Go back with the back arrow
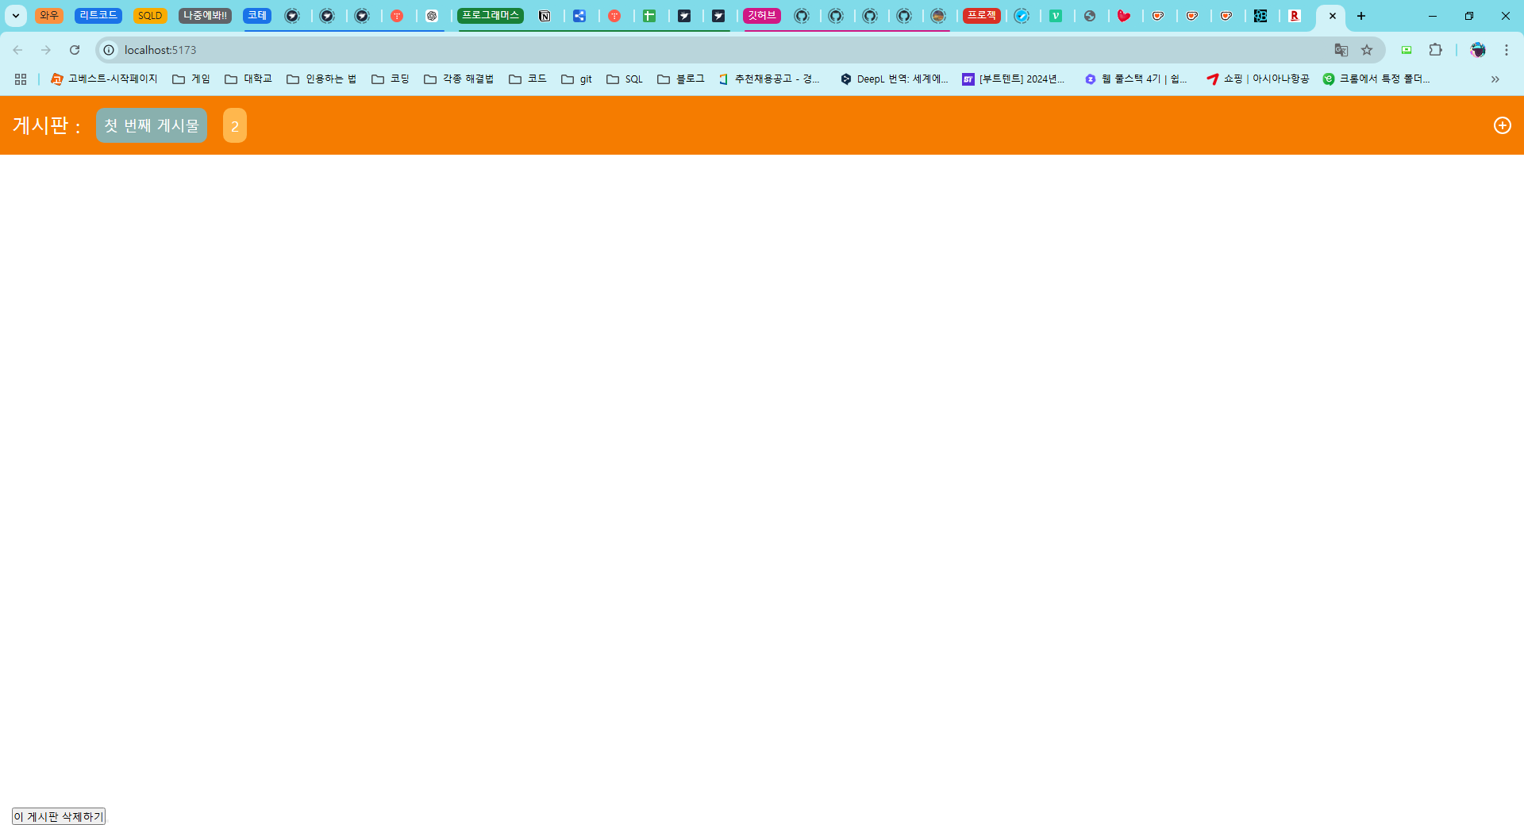 [x=17, y=50]
